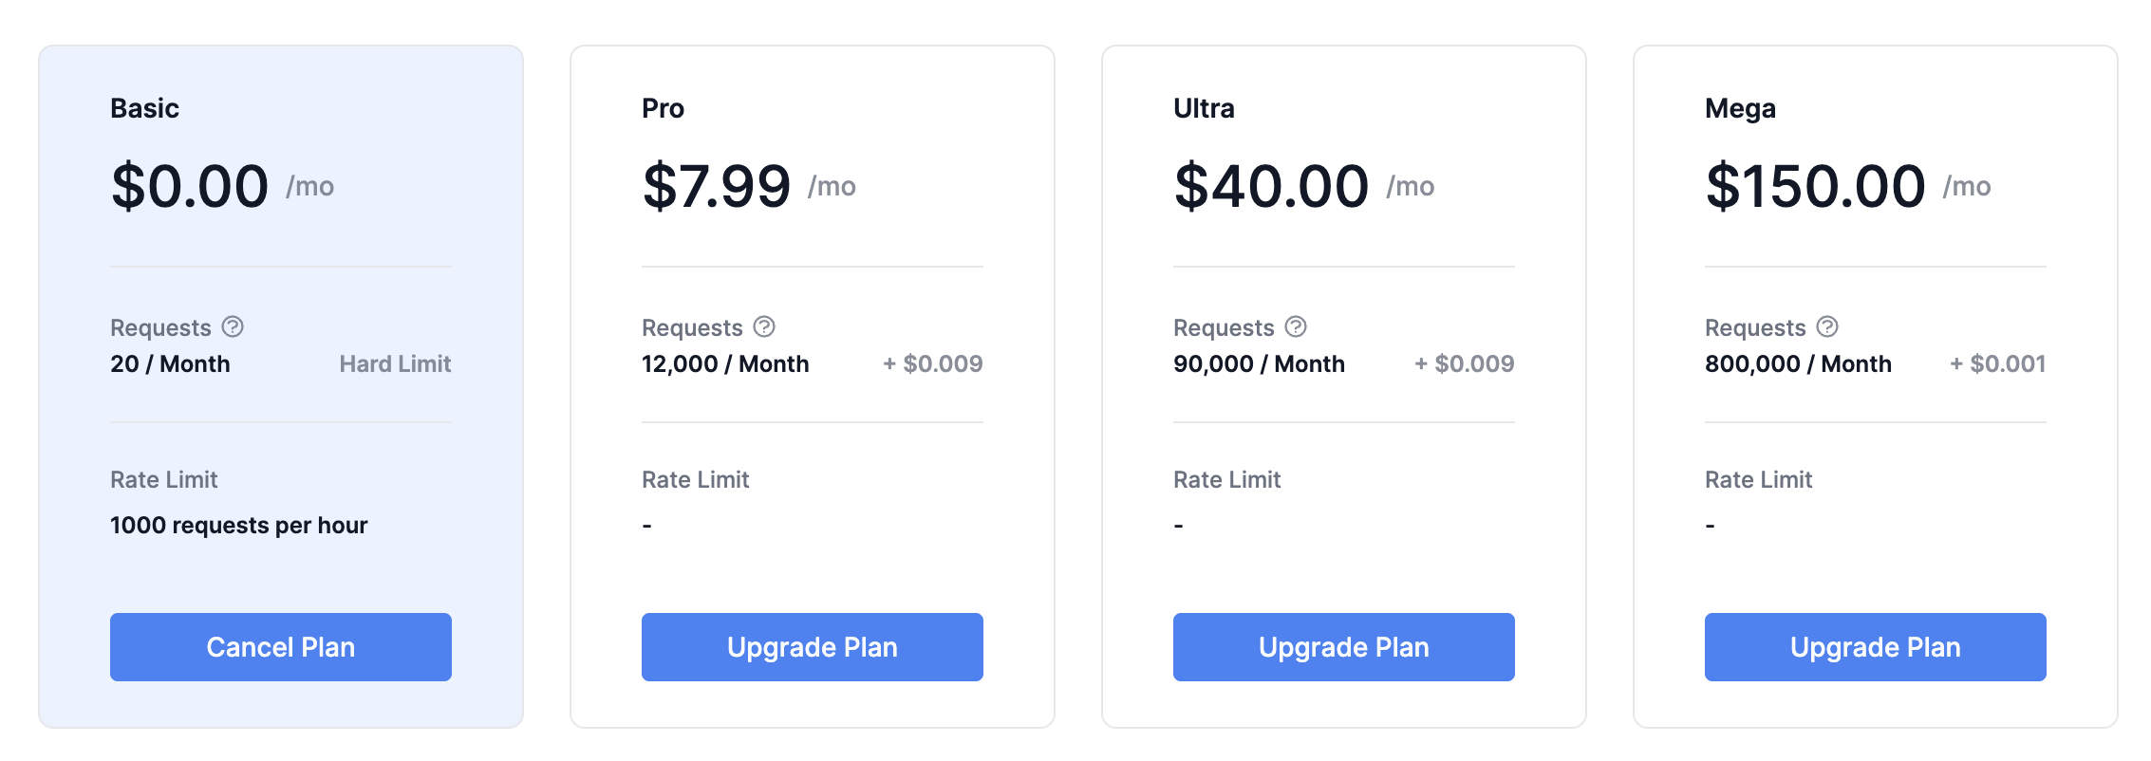The height and width of the screenshot is (761, 2151).
Task: Upgrade to the Ultra plan
Action: tap(1344, 647)
